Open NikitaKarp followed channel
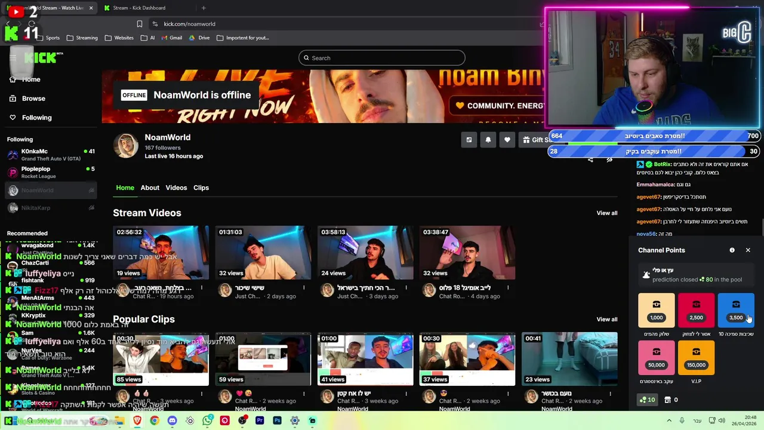The width and height of the screenshot is (764, 430). point(51,208)
